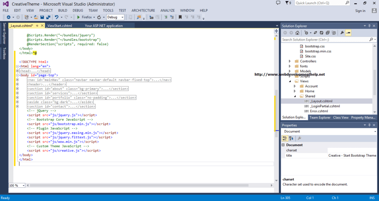
Task: Switch to Your ASP.NET application tab
Action: tap(104, 25)
